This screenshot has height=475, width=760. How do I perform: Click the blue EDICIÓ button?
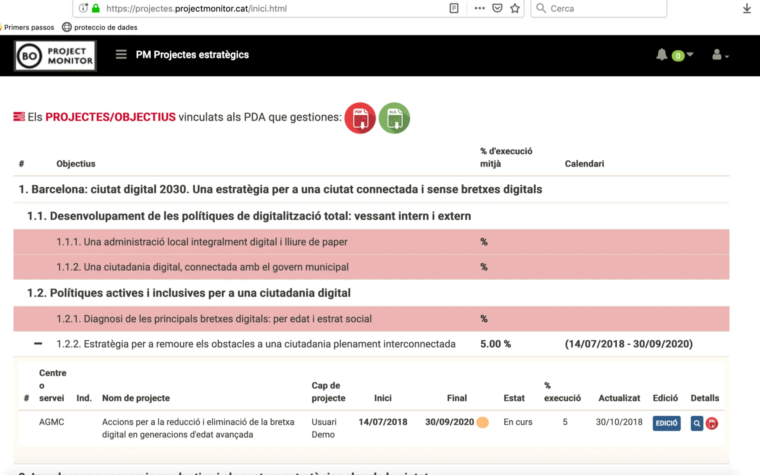point(666,423)
